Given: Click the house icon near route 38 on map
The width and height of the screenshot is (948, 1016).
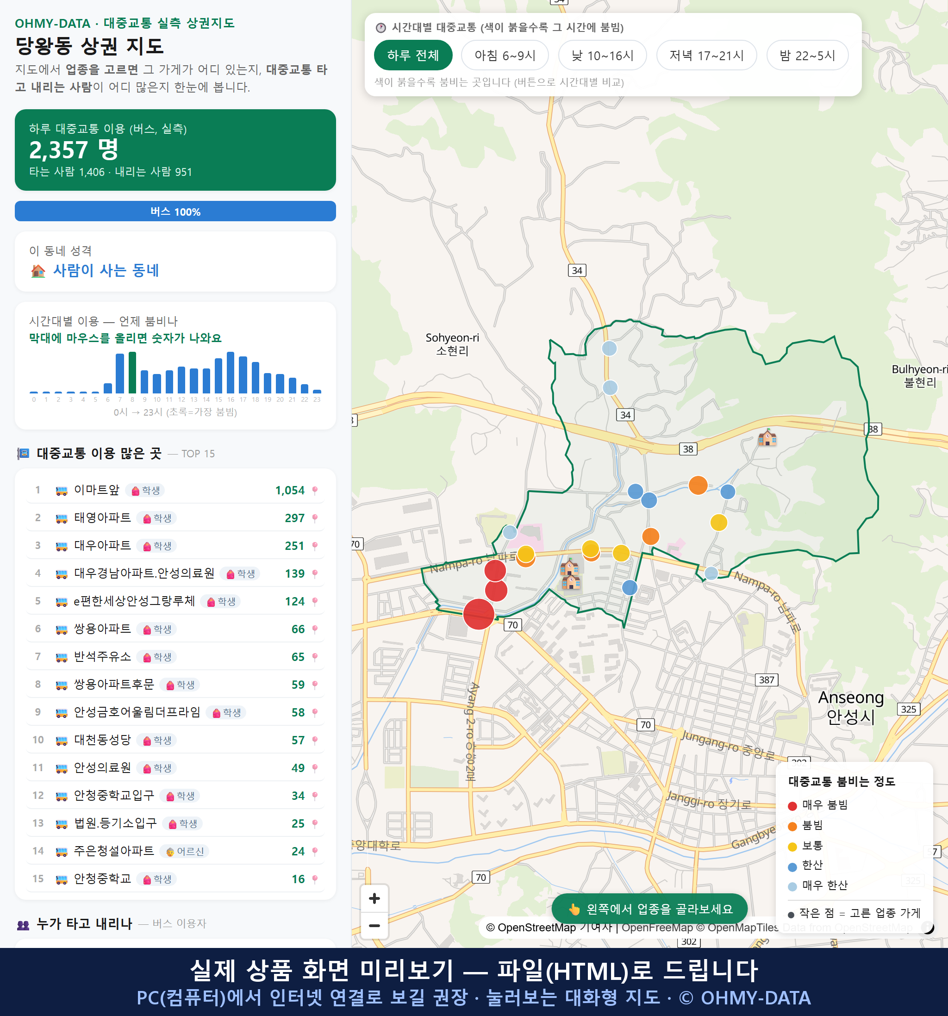Looking at the screenshot, I should pyautogui.click(x=767, y=437).
